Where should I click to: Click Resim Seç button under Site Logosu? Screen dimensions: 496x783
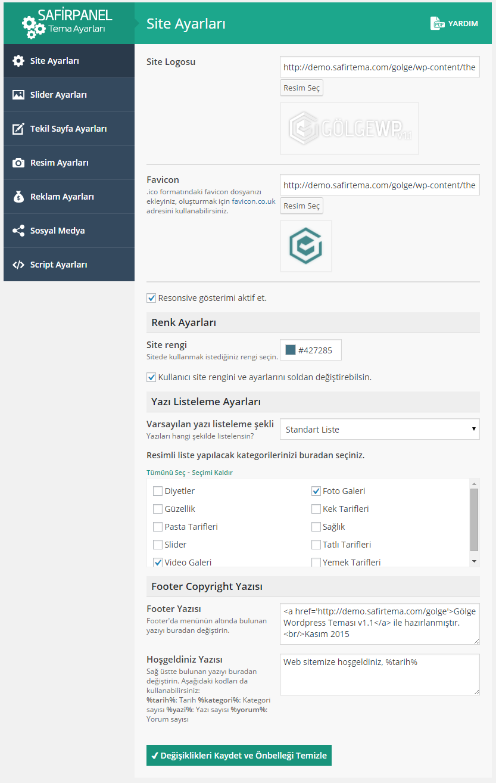[301, 88]
